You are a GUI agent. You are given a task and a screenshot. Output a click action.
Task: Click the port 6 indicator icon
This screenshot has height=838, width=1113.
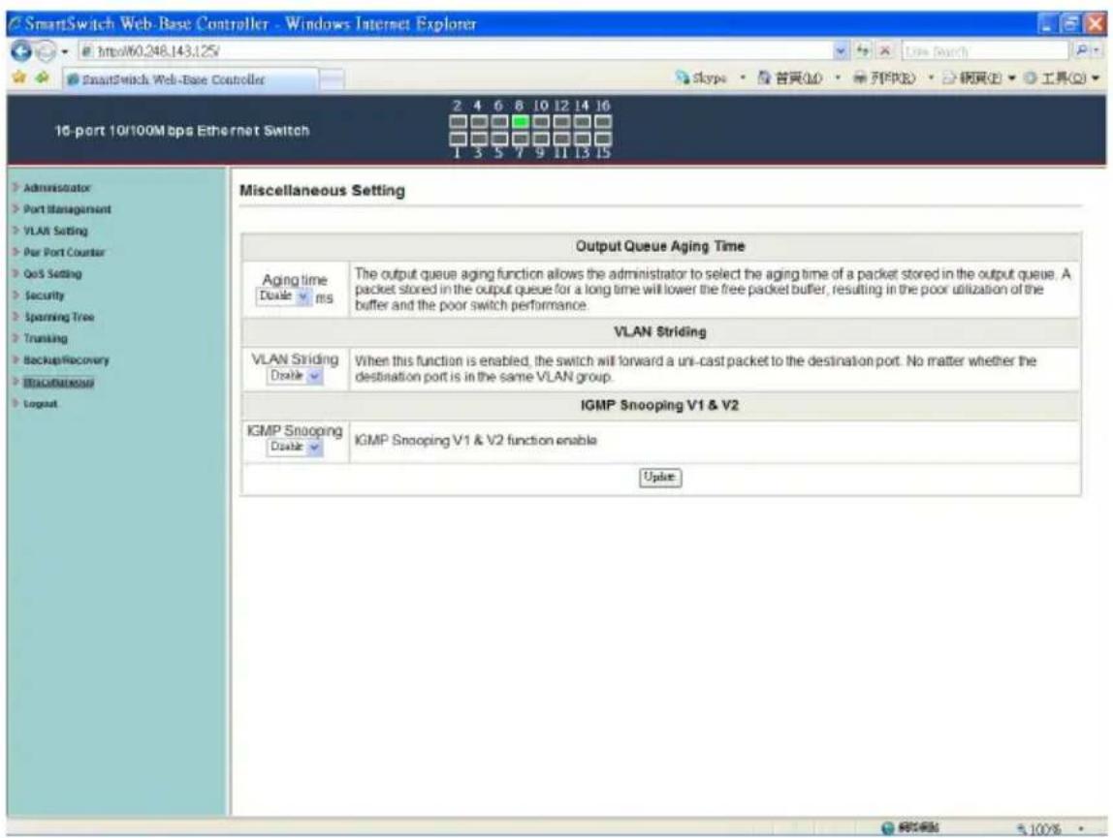click(499, 122)
